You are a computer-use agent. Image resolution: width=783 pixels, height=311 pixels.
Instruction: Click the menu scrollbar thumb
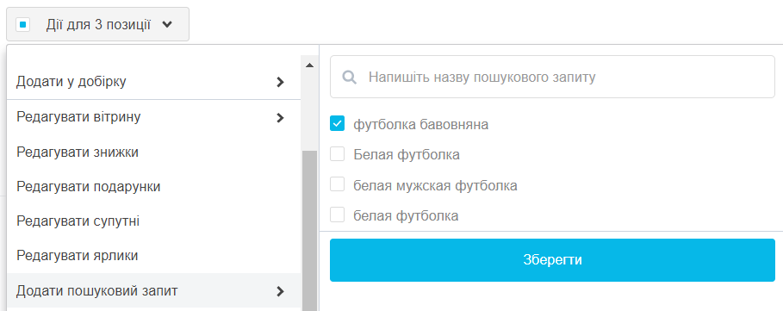[309, 231]
